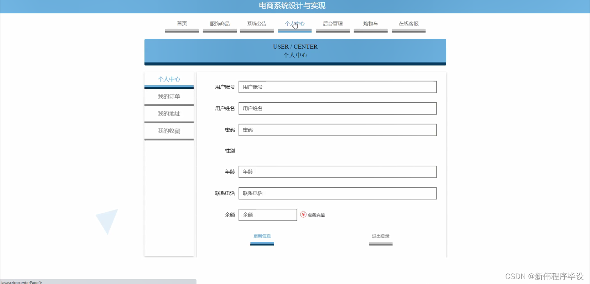Click the 年龄 age input field

337,171
